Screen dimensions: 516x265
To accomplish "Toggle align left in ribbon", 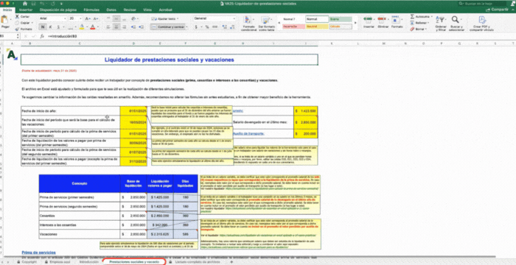I will [x=108, y=27].
